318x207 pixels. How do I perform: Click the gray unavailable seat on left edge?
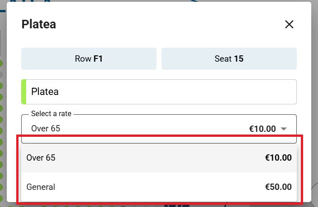click(x=1, y=74)
